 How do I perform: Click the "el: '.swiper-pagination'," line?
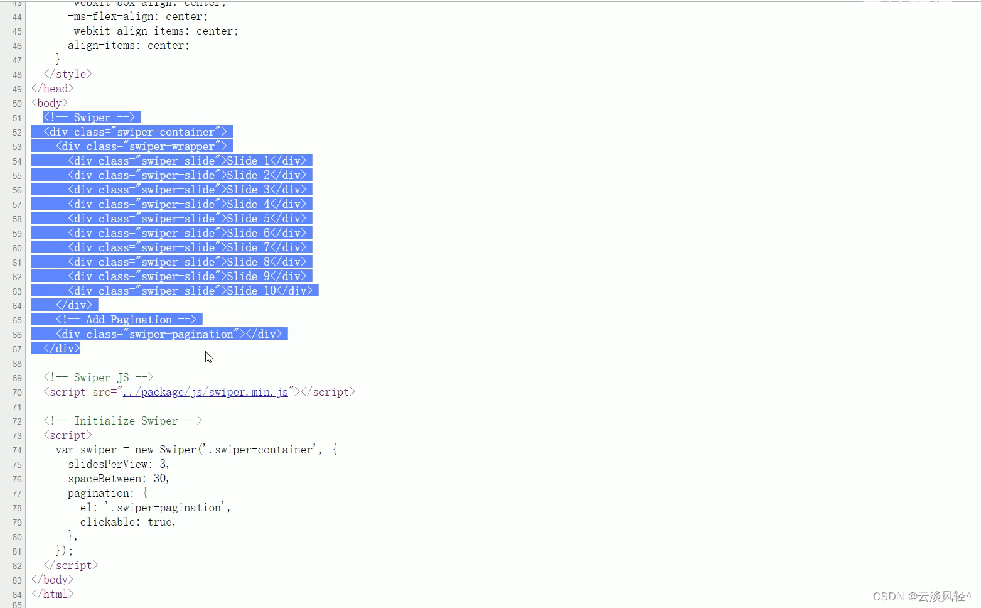[x=156, y=508]
